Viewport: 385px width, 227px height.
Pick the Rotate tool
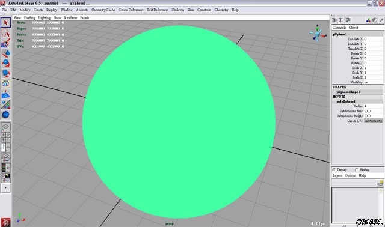pyautogui.click(x=5, y=64)
